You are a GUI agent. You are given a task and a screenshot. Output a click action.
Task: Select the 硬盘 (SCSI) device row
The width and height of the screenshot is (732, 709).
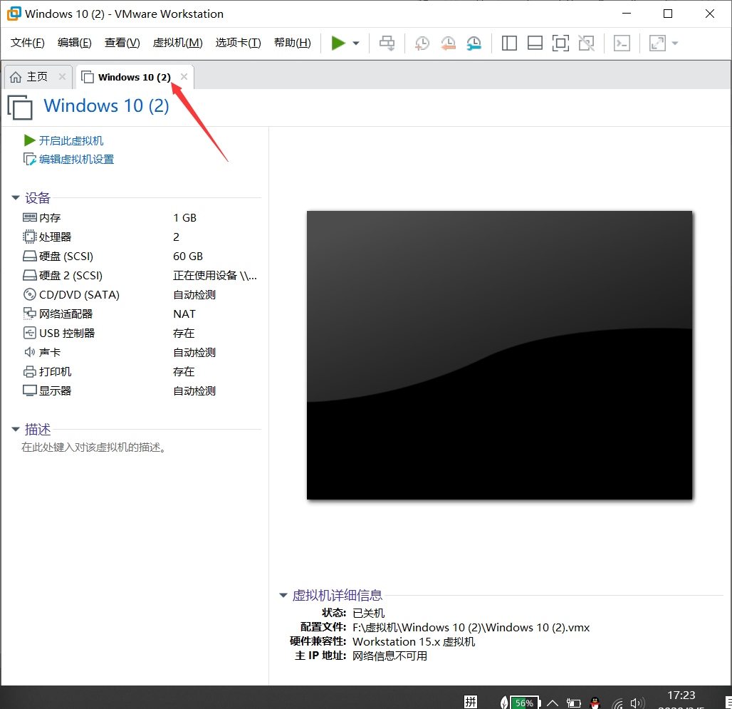[x=140, y=256]
